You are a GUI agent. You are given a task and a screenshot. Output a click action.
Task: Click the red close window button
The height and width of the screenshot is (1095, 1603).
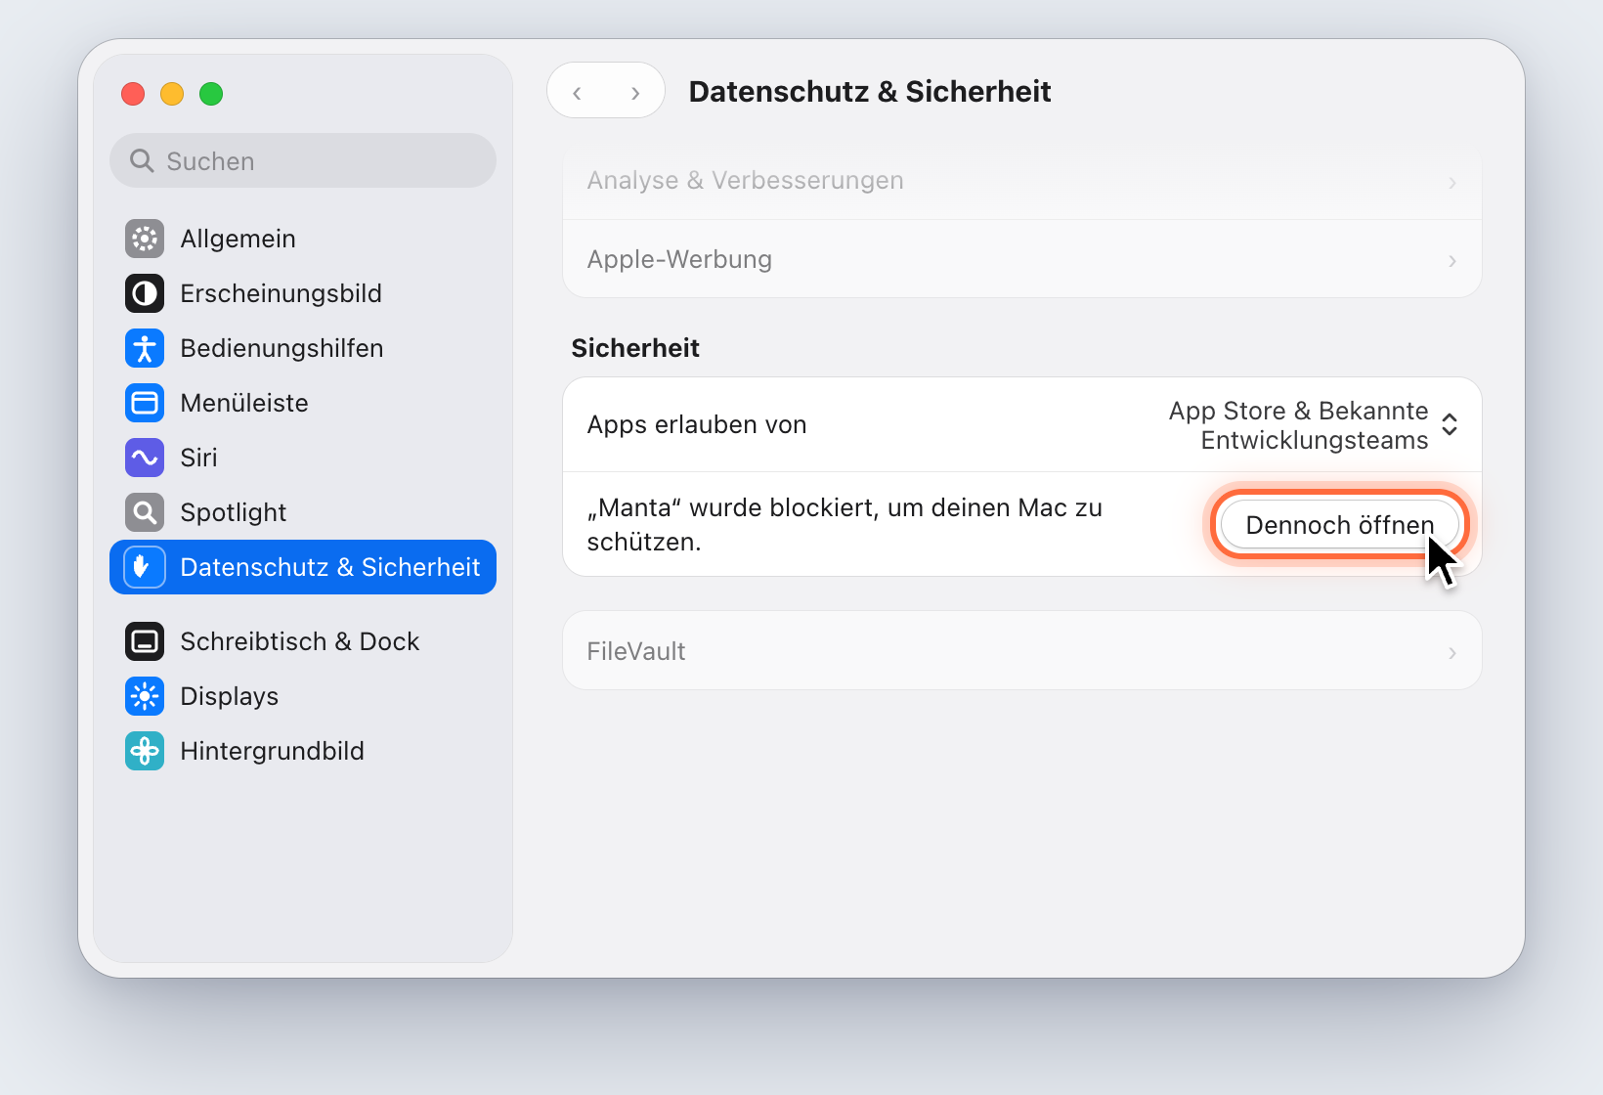click(x=133, y=94)
